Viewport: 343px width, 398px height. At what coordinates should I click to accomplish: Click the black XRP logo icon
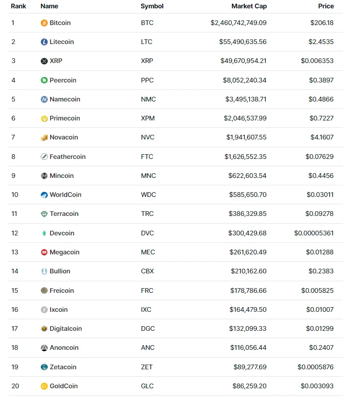point(44,61)
